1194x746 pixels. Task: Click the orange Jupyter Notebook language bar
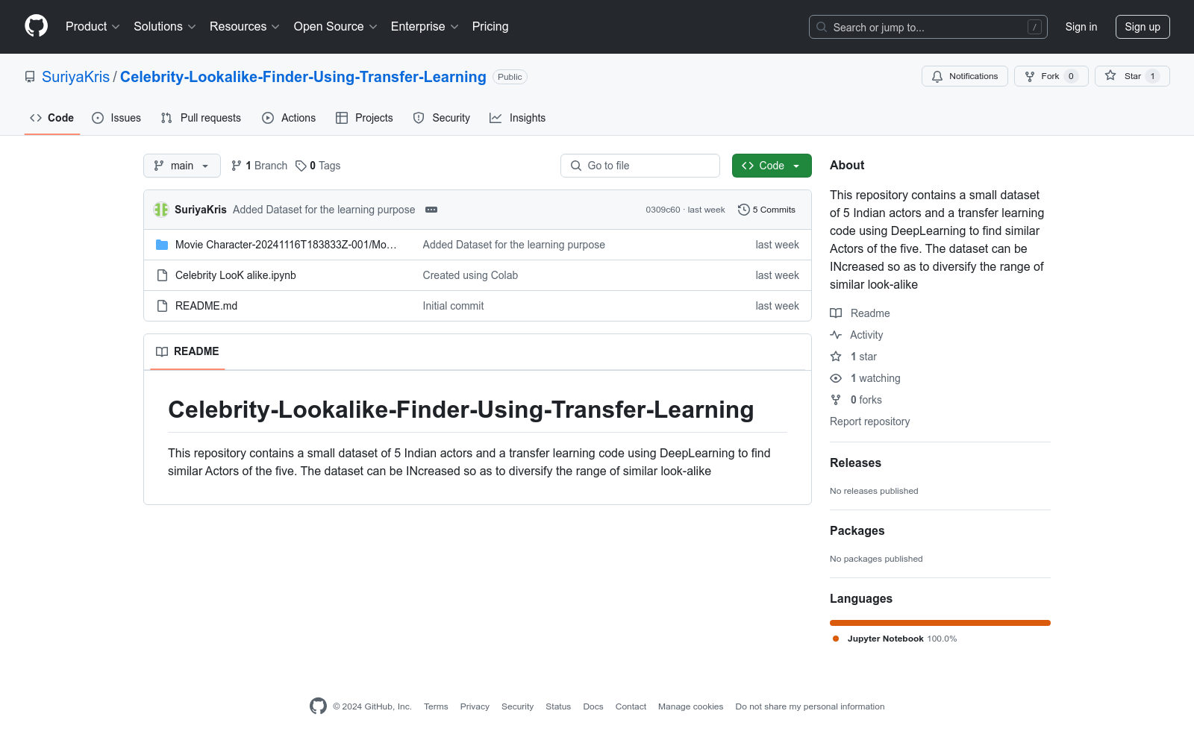[940, 623]
